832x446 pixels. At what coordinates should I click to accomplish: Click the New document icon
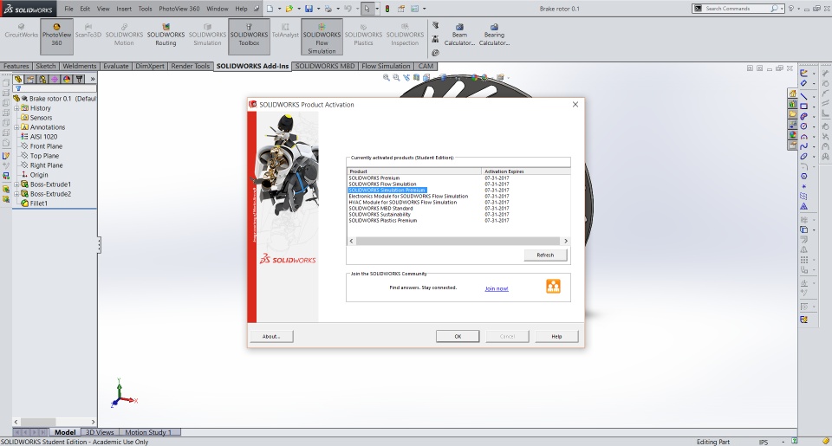270,9
